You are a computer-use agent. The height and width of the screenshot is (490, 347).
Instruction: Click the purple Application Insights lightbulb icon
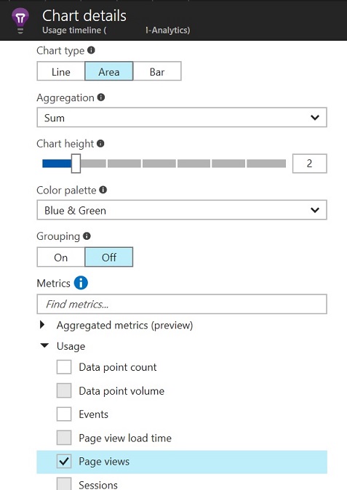[20, 20]
